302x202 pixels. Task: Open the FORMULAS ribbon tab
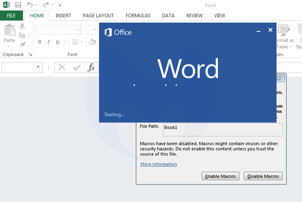[x=138, y=16]
